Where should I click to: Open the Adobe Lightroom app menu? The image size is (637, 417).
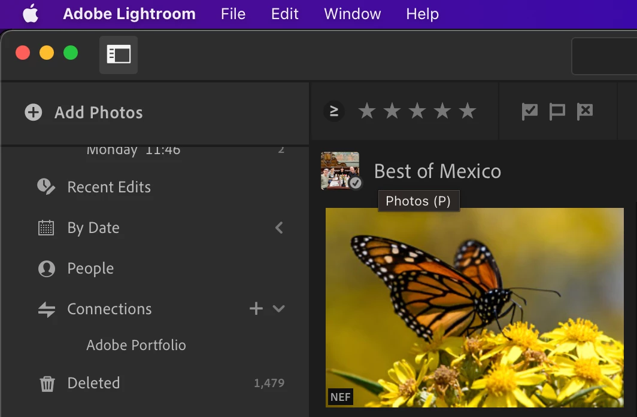click(x=129, y=14)
